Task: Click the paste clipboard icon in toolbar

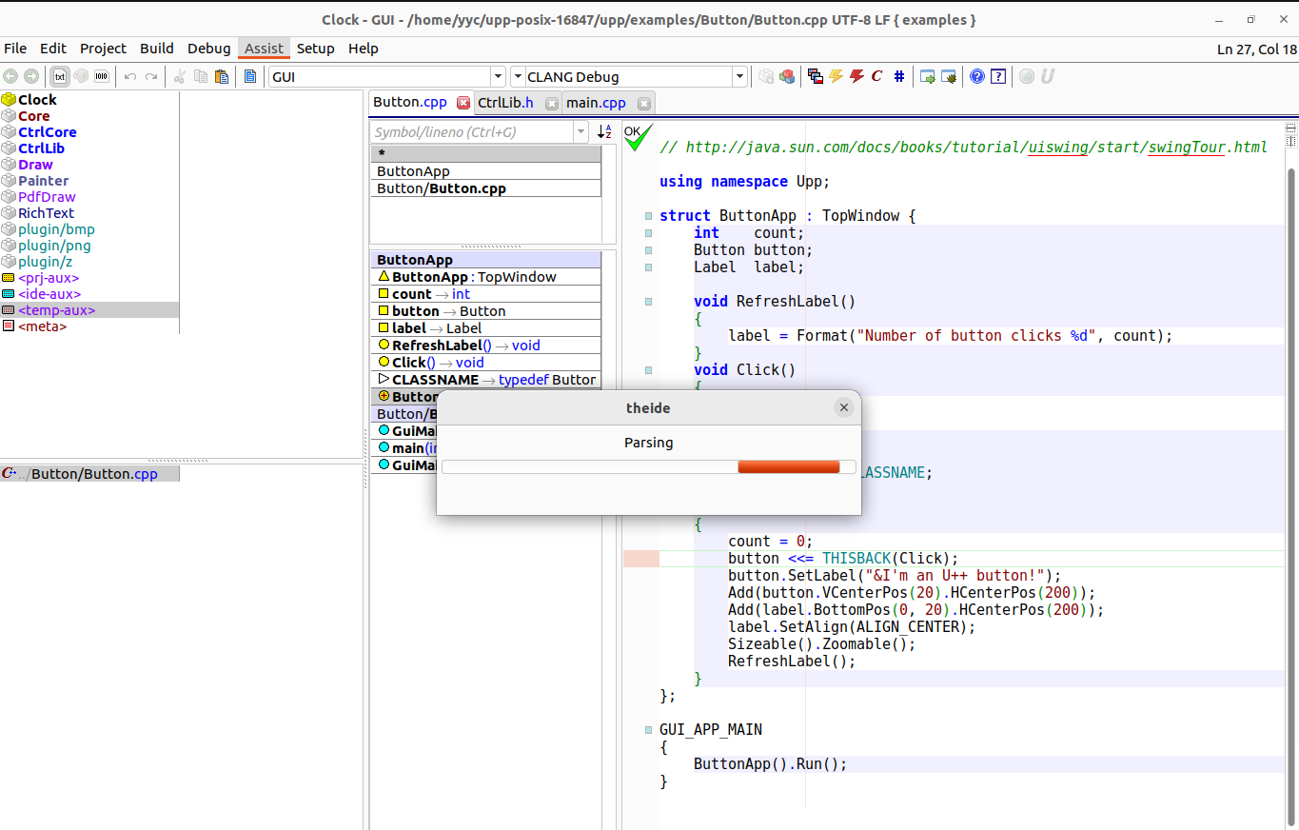Action: click(x=222, y=77)
